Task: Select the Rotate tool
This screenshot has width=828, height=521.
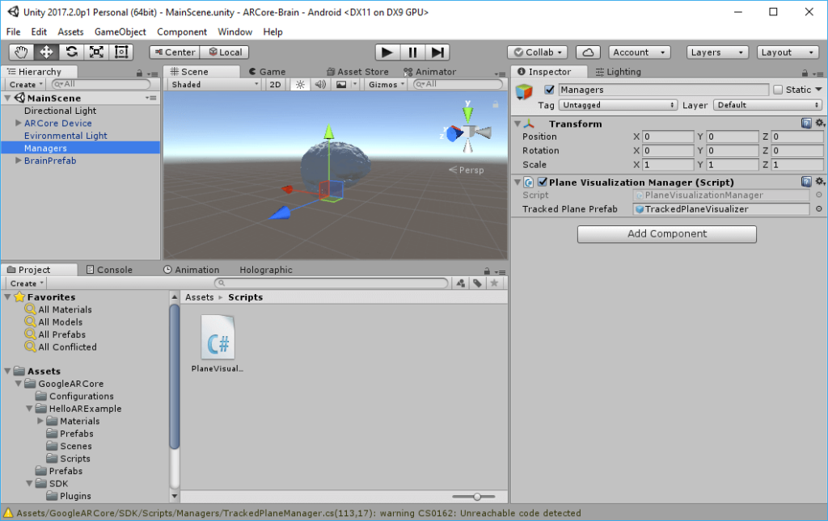Action: click(x=71, y=53)
